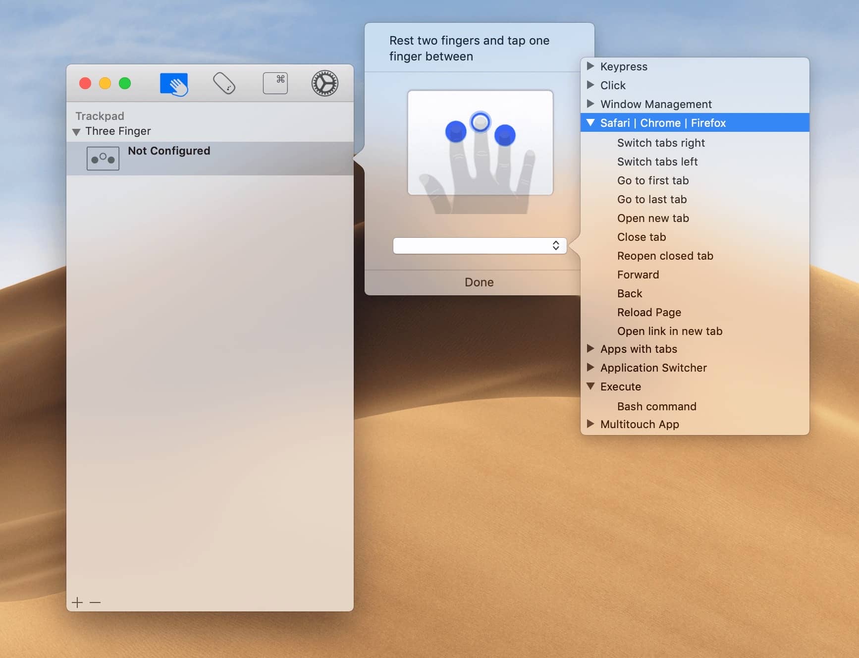The image size is (859, 658).
Task: Choose Open new tab action
Action: [653, 218]
